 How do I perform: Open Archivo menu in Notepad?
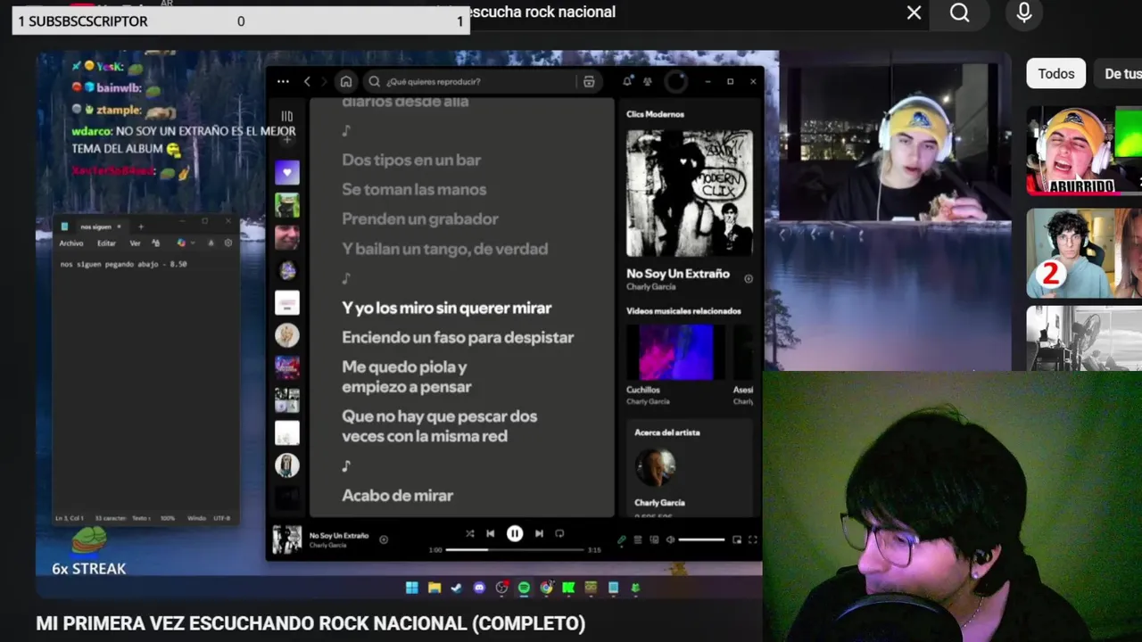[71, 243]
